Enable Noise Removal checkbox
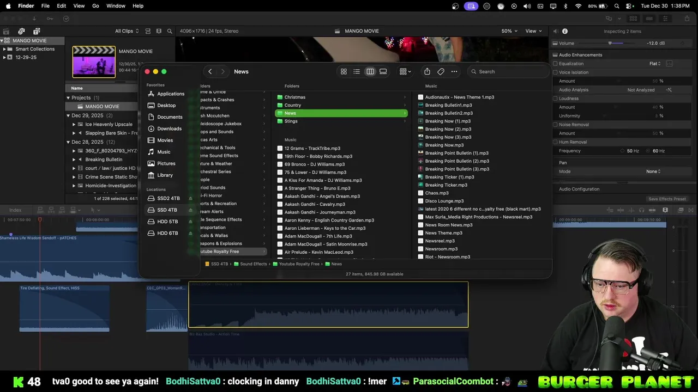This screenshot has width=698, height=392. pos(555,125)
